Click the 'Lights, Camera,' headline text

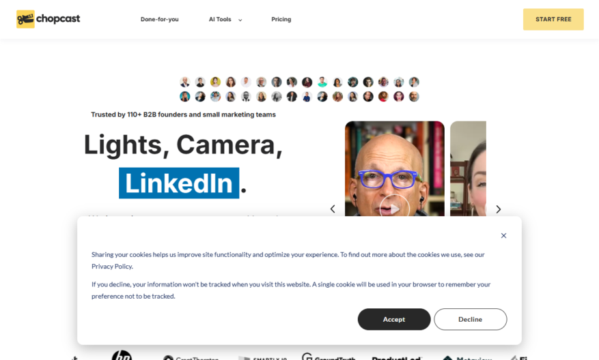click(x=183, y=145)
